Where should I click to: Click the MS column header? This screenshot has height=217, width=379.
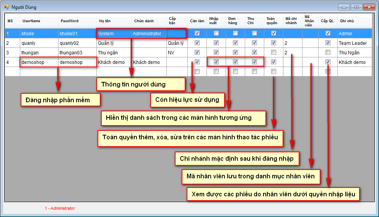[x=12, y=21]
